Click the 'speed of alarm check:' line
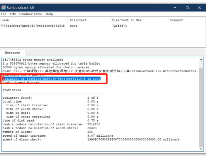The image size is (206, 156). coord(91,140)
